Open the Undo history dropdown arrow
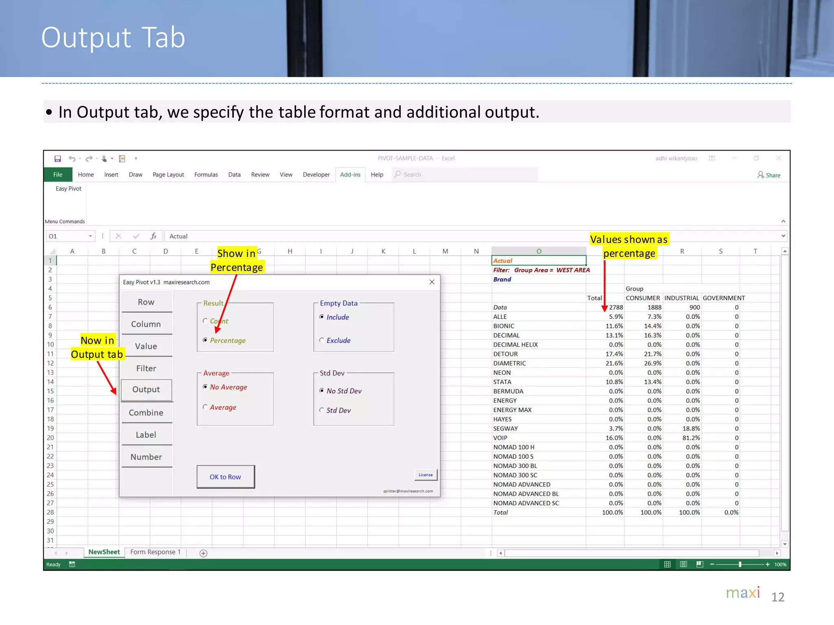Viewport: 834px width, 625px height. tap(80, 159)
